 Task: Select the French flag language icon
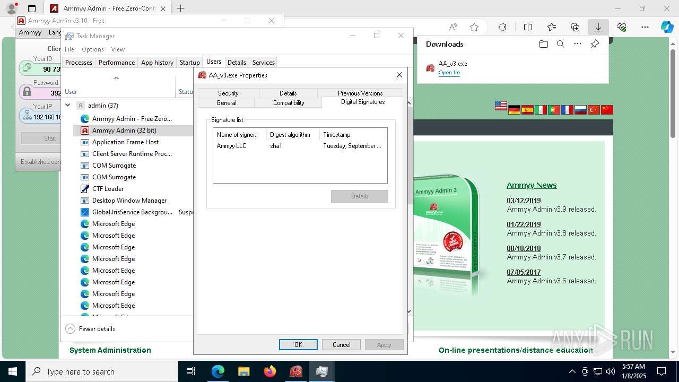(567, 110)
